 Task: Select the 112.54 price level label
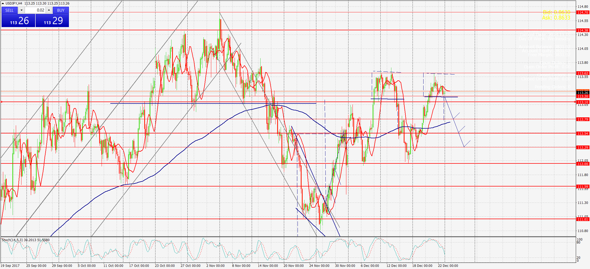click(x=583, y=133)
